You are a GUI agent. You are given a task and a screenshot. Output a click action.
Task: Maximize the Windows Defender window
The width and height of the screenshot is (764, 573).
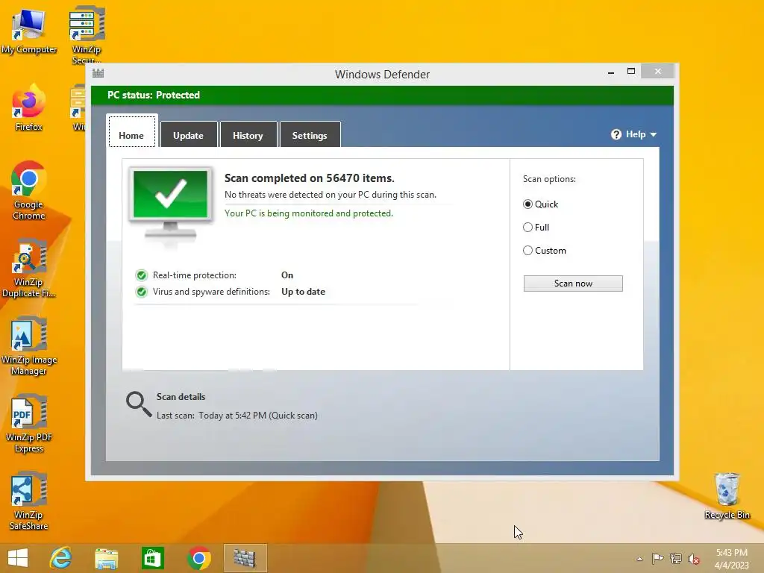(x=631, y=71)
